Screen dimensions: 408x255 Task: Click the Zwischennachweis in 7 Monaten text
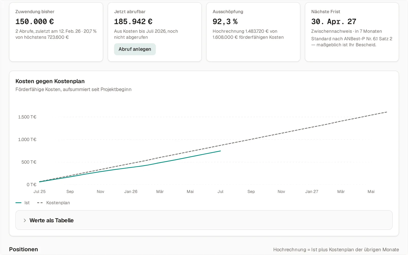pyautogui.click(x=347, y=31)
